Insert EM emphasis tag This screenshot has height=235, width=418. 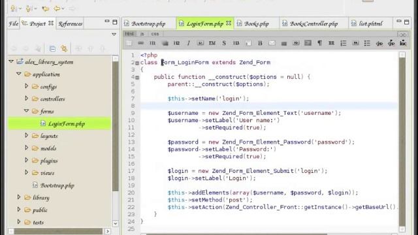[212, 43]
